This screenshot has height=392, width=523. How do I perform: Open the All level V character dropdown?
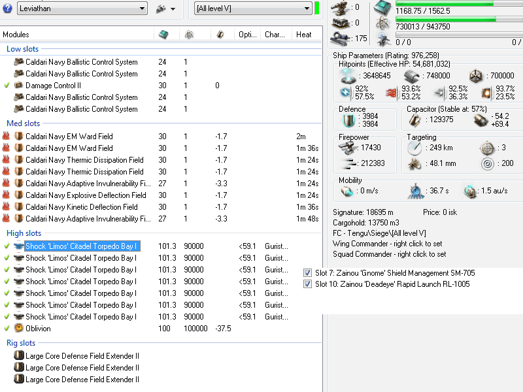tap(307, 8)
